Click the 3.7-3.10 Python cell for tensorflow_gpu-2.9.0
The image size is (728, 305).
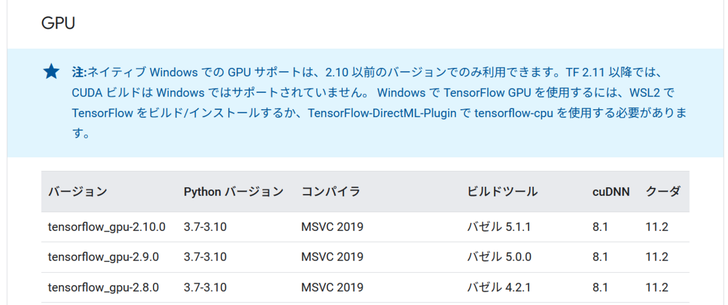[205, 257]
